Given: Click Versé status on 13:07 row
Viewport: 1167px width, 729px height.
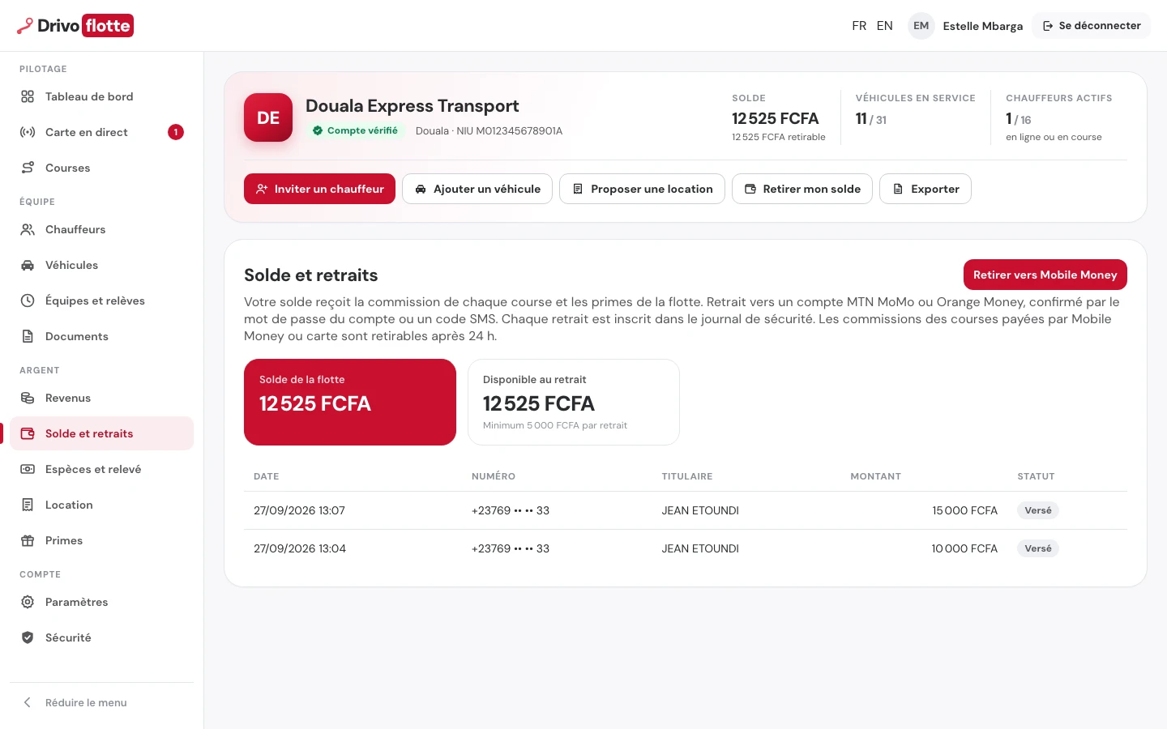Looking at the screenshot, I should [1038, 510].
